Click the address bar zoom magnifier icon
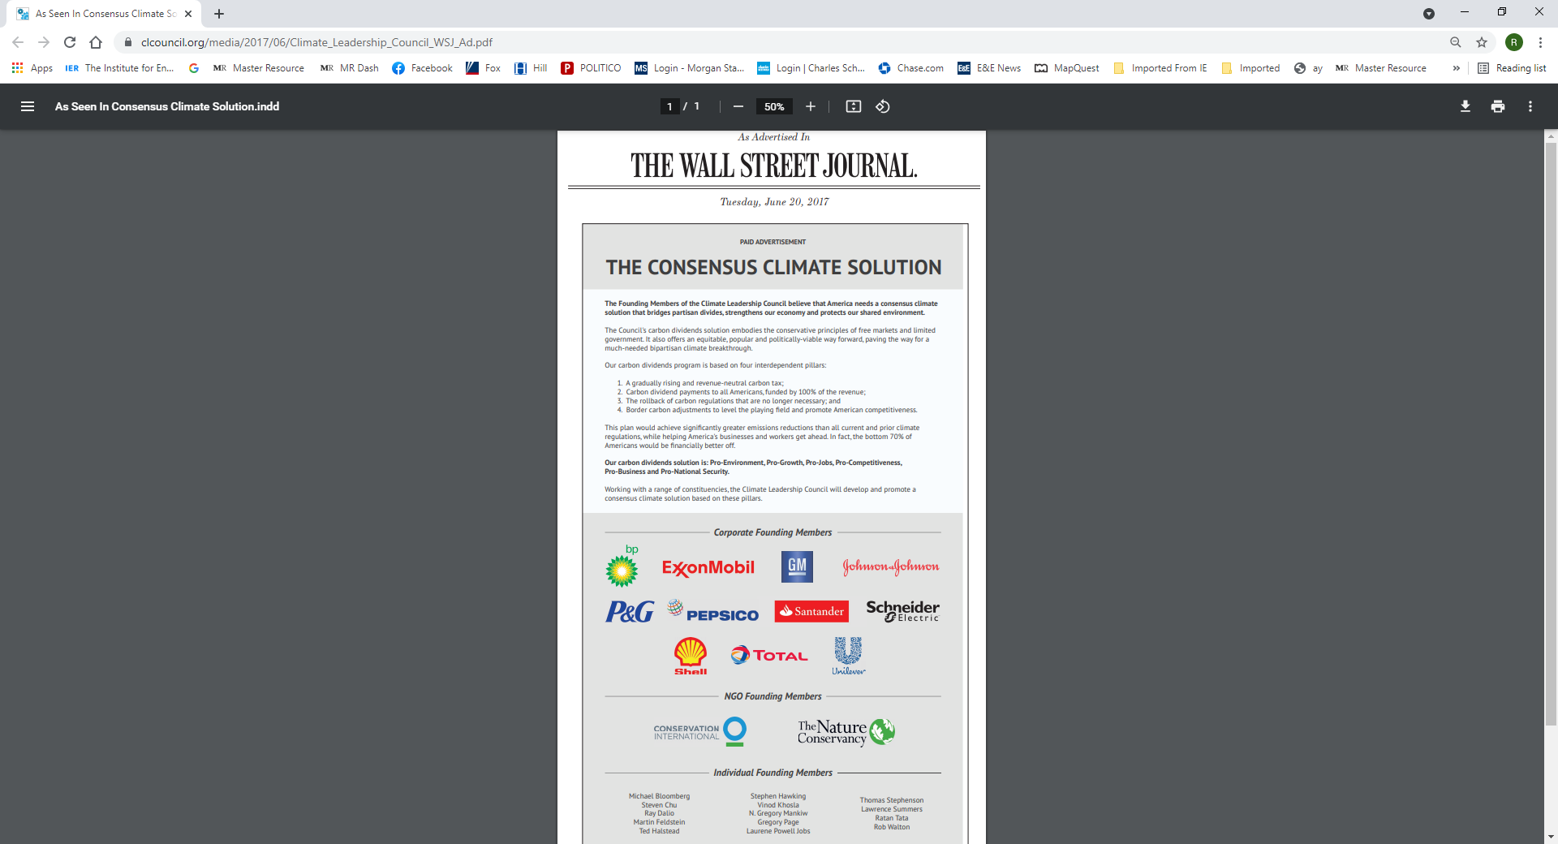 [x=1456, y=42]
